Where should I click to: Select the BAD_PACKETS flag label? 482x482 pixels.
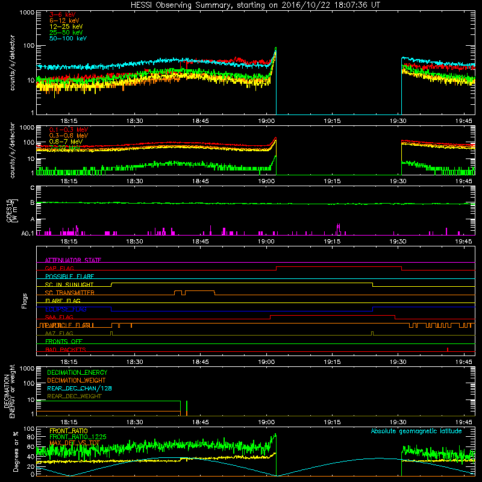click(66, 349)
